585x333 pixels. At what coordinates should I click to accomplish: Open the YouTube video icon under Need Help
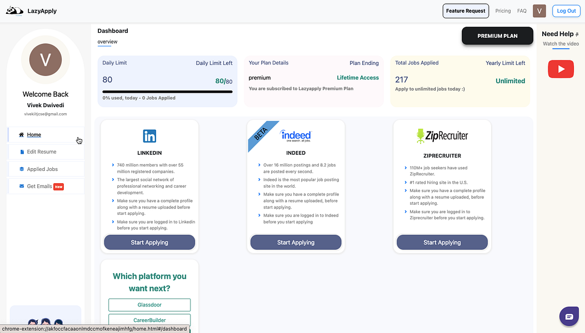(561, 69)
